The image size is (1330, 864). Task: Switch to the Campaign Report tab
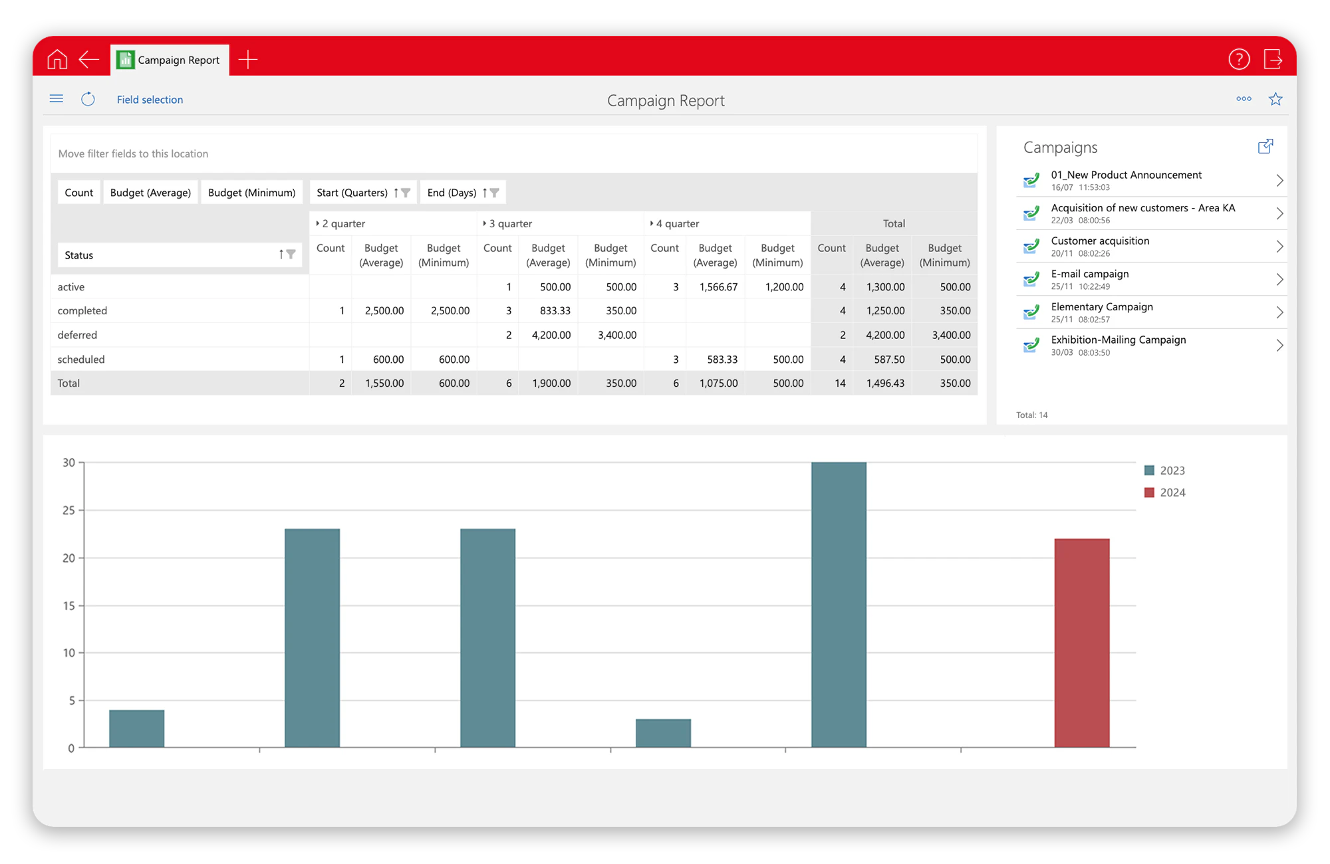(170, 60)
